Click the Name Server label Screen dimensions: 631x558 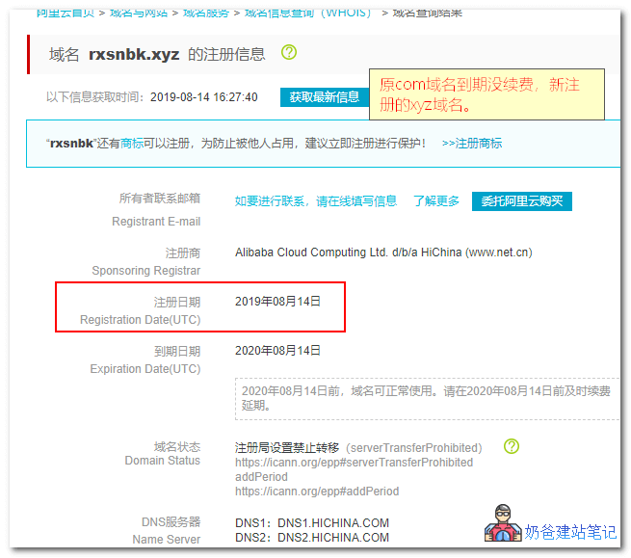click(167, 539)
